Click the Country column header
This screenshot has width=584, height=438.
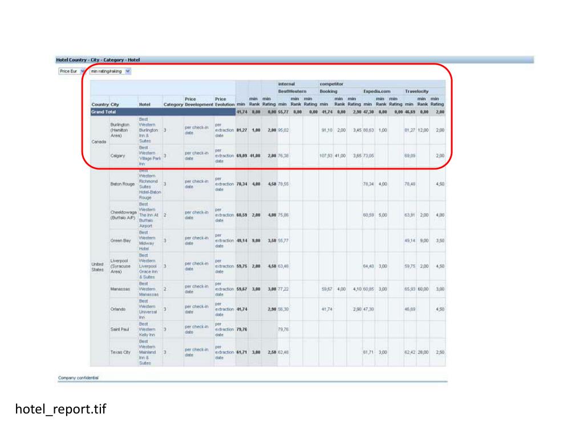point(100,105)
